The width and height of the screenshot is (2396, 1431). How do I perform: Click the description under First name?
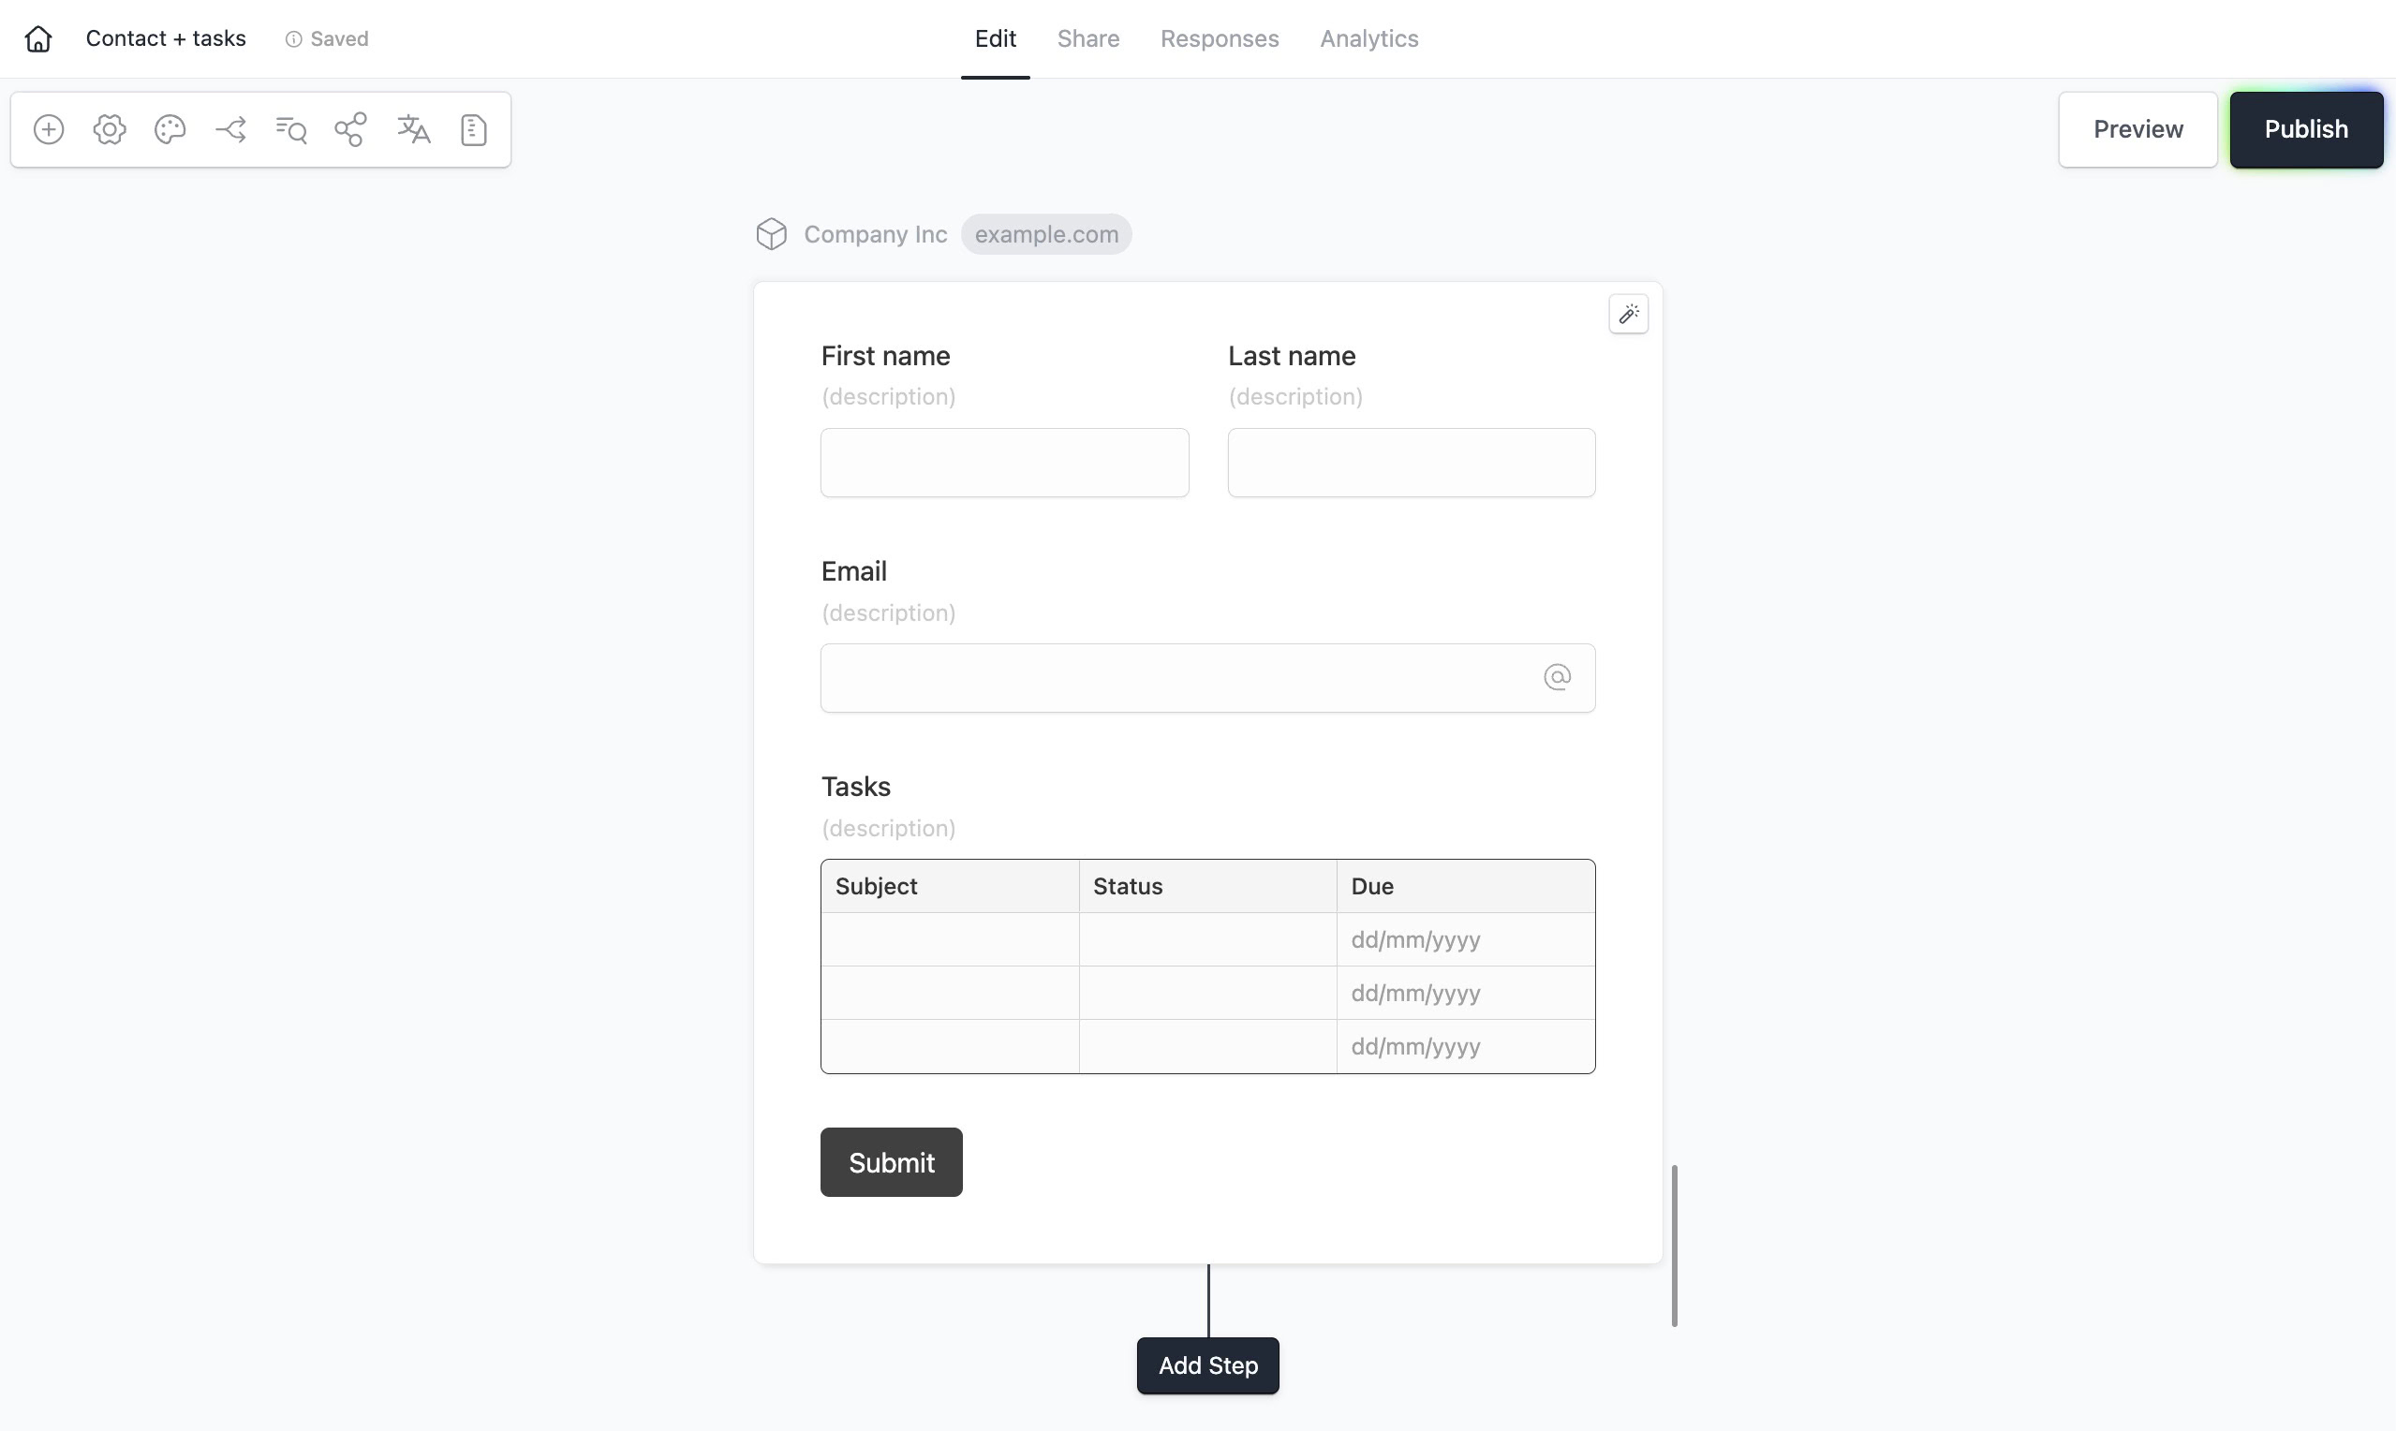tap(888, 396)
